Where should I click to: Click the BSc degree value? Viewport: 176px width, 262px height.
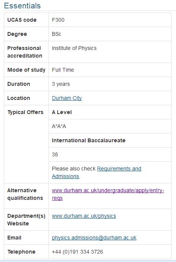(x=57, y=34)
